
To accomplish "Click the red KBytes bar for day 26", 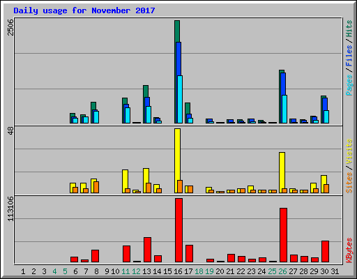I will tap(284, 235).
